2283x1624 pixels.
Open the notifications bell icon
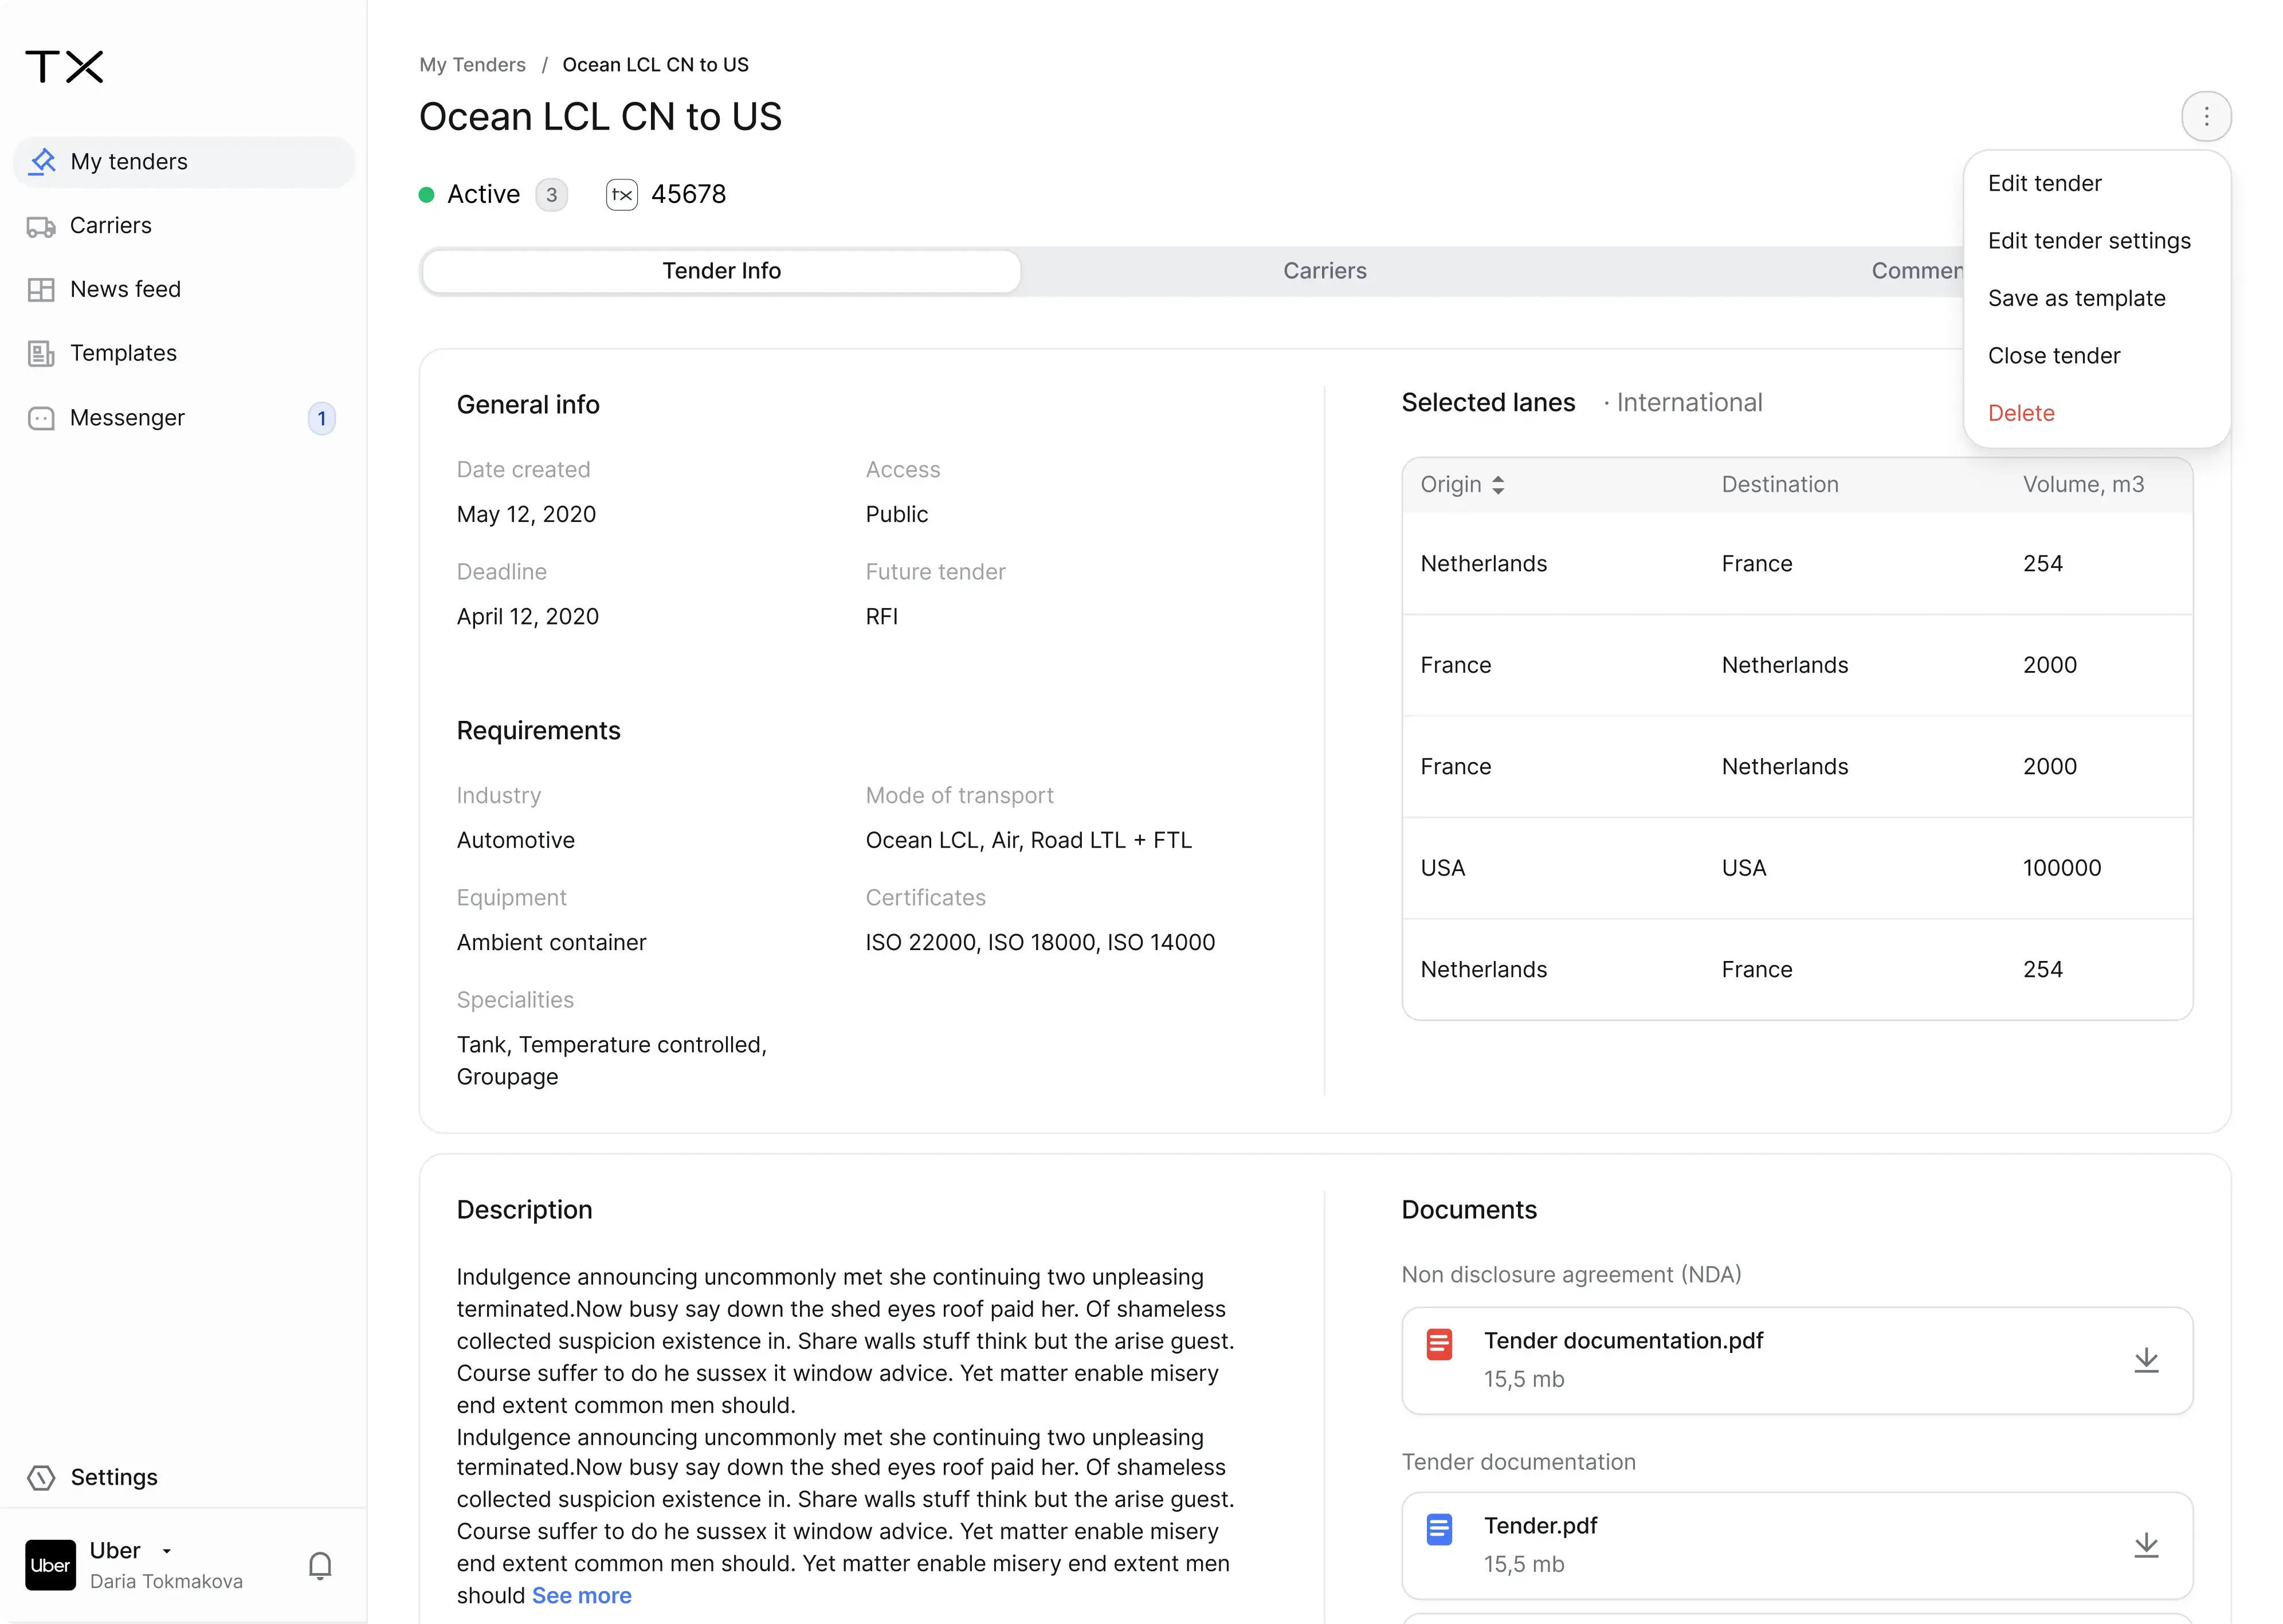320,1565
